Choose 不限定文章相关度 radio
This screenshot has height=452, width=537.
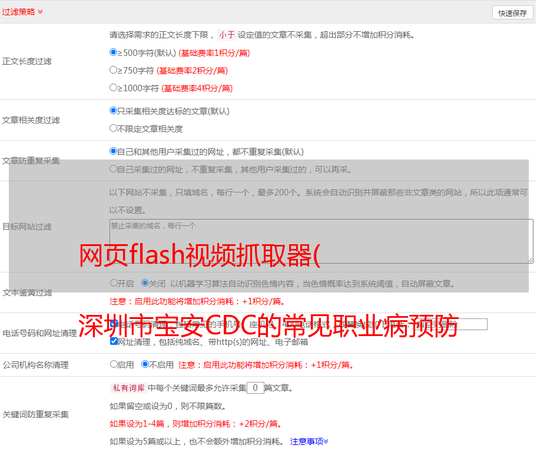coord(113,128)
